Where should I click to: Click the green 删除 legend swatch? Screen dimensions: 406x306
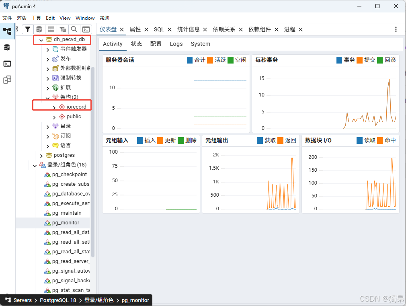(x=181, y=140)
